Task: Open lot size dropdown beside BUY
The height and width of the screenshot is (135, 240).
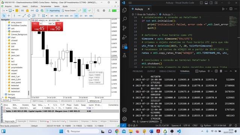Action: click(x=54, y=24)
